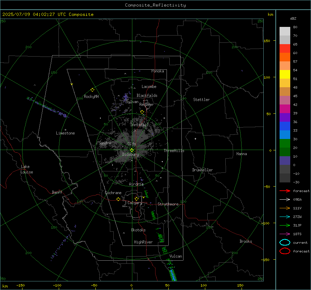Click the Sundre map label

click(x=105, y=143)
